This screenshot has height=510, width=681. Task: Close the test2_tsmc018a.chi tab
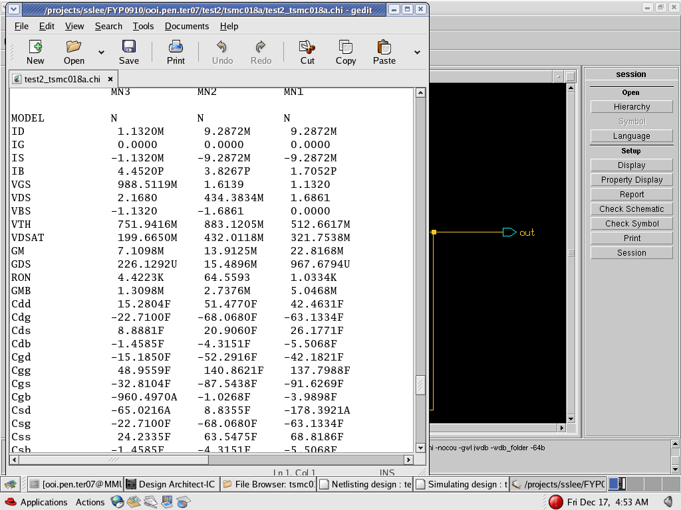coord(110,78)
